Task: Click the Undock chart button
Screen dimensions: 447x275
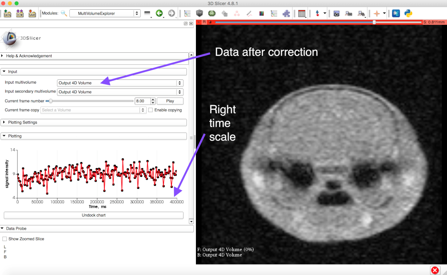Action: coord(93,215)
